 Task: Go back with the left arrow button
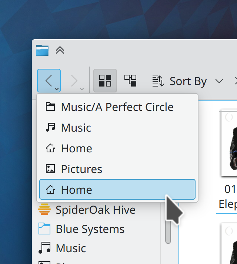(x=48, y=80)
